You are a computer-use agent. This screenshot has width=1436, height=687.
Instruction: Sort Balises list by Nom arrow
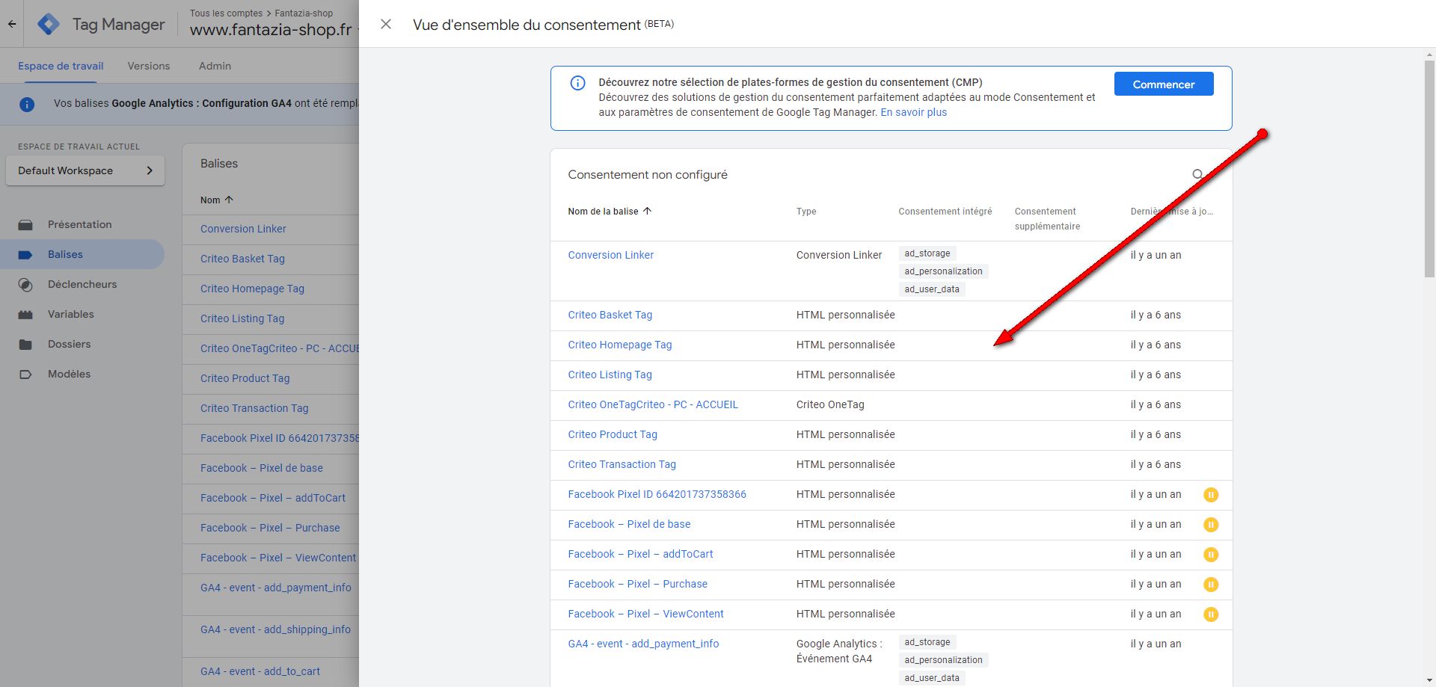[x=229, y=200]
